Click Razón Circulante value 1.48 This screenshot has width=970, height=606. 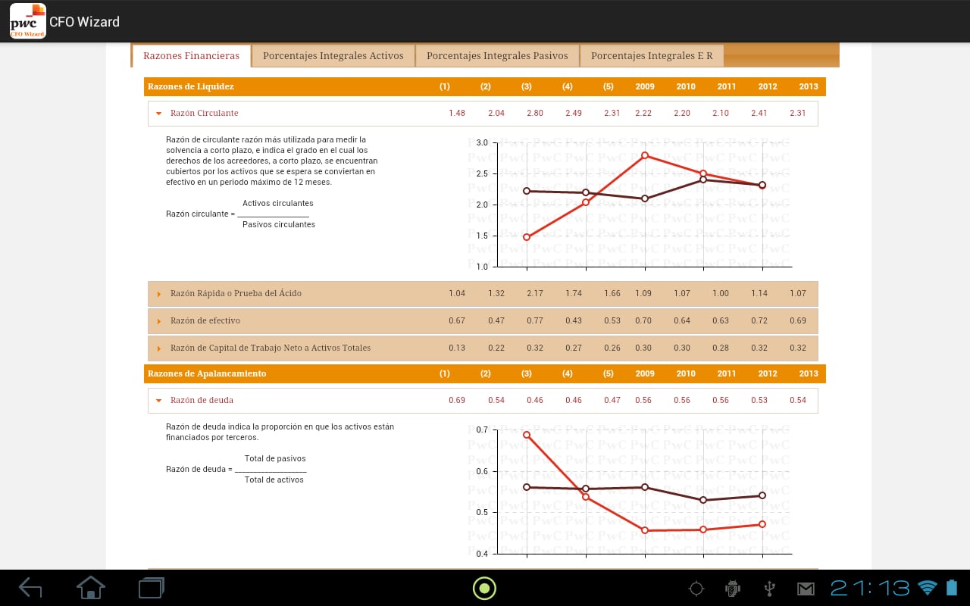click(457, 113)
